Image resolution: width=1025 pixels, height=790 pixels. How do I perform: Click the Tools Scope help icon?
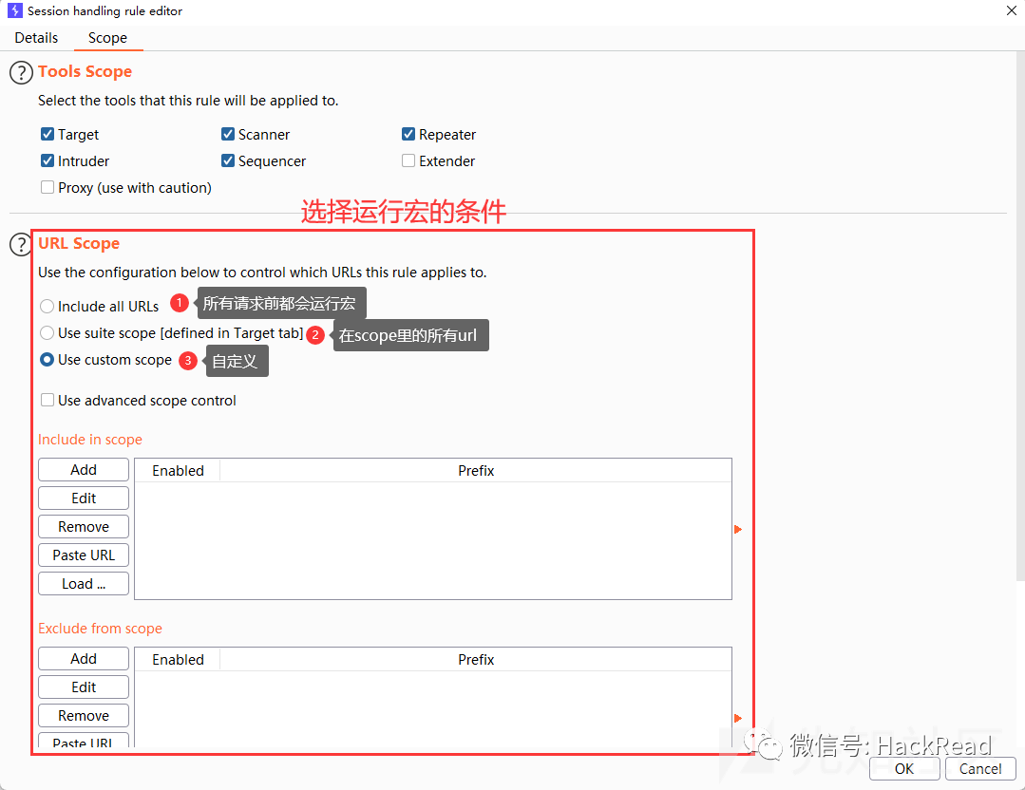(x=21, y=72)
